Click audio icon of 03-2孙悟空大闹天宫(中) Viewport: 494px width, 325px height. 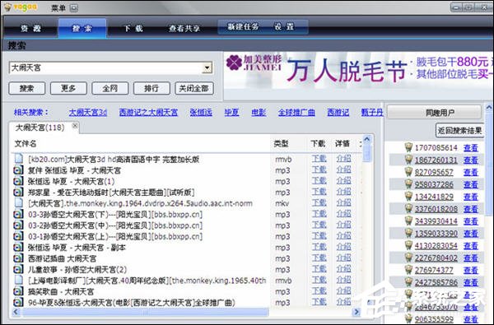click(19, 225)
